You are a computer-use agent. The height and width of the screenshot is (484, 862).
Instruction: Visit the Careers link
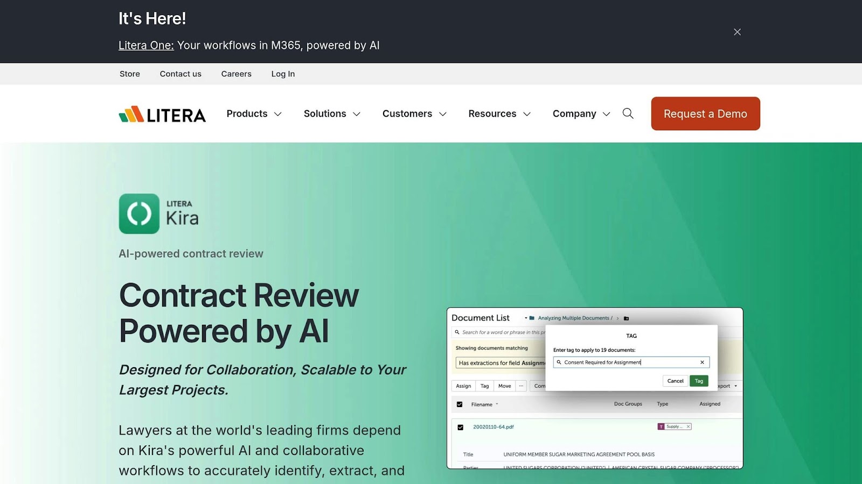pyautogui.click(x=236, y=74)
